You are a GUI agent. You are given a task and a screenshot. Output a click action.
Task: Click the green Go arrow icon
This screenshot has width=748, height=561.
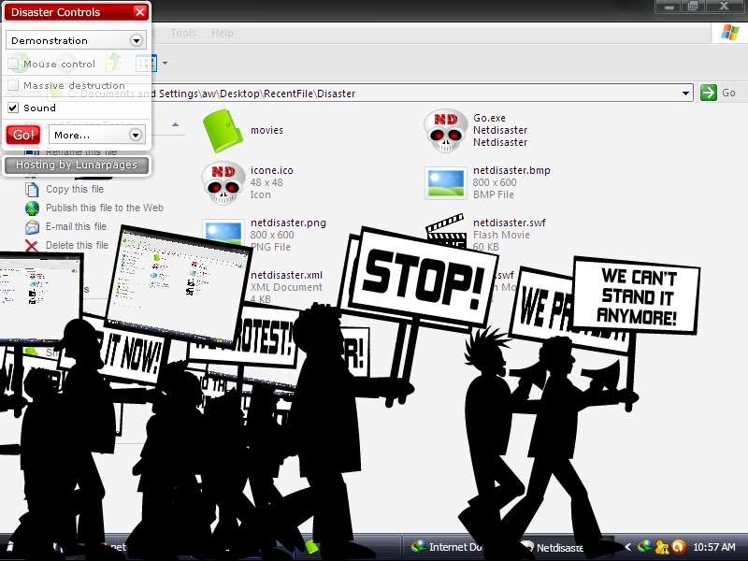709,93
